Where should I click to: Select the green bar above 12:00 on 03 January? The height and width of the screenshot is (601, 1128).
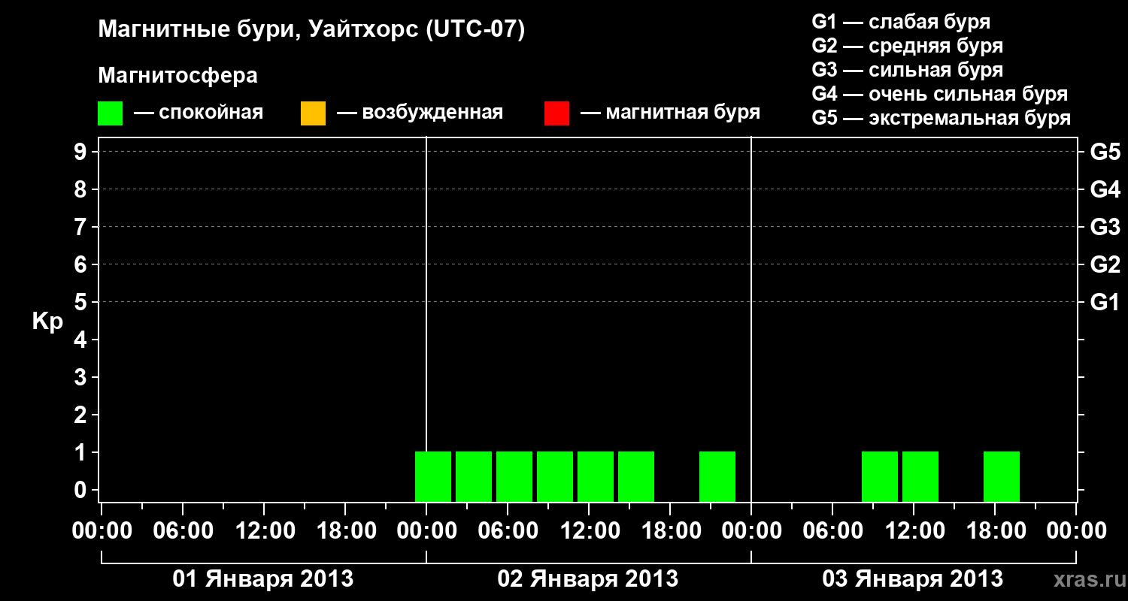(920, 476)
